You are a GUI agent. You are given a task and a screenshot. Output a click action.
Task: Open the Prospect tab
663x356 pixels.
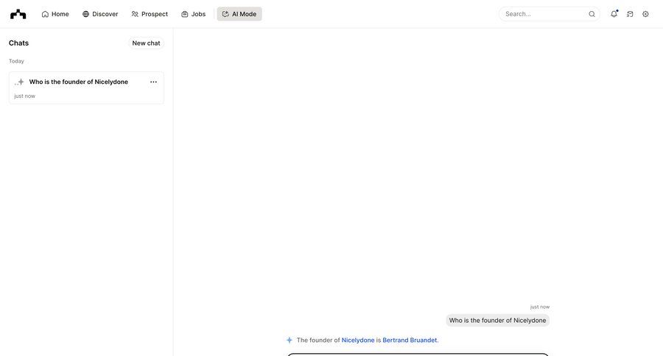[150, 14]
